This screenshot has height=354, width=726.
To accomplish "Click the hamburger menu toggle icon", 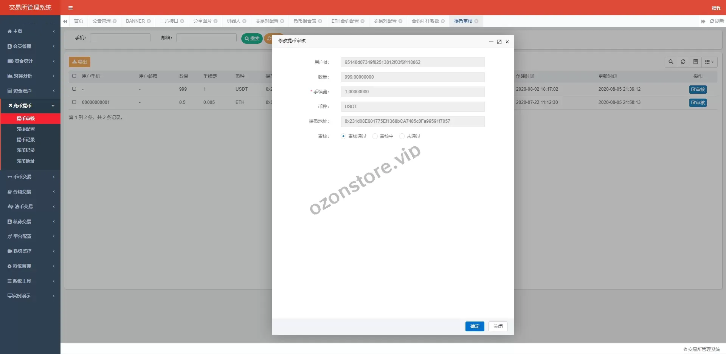I will (x=70, y=8).
